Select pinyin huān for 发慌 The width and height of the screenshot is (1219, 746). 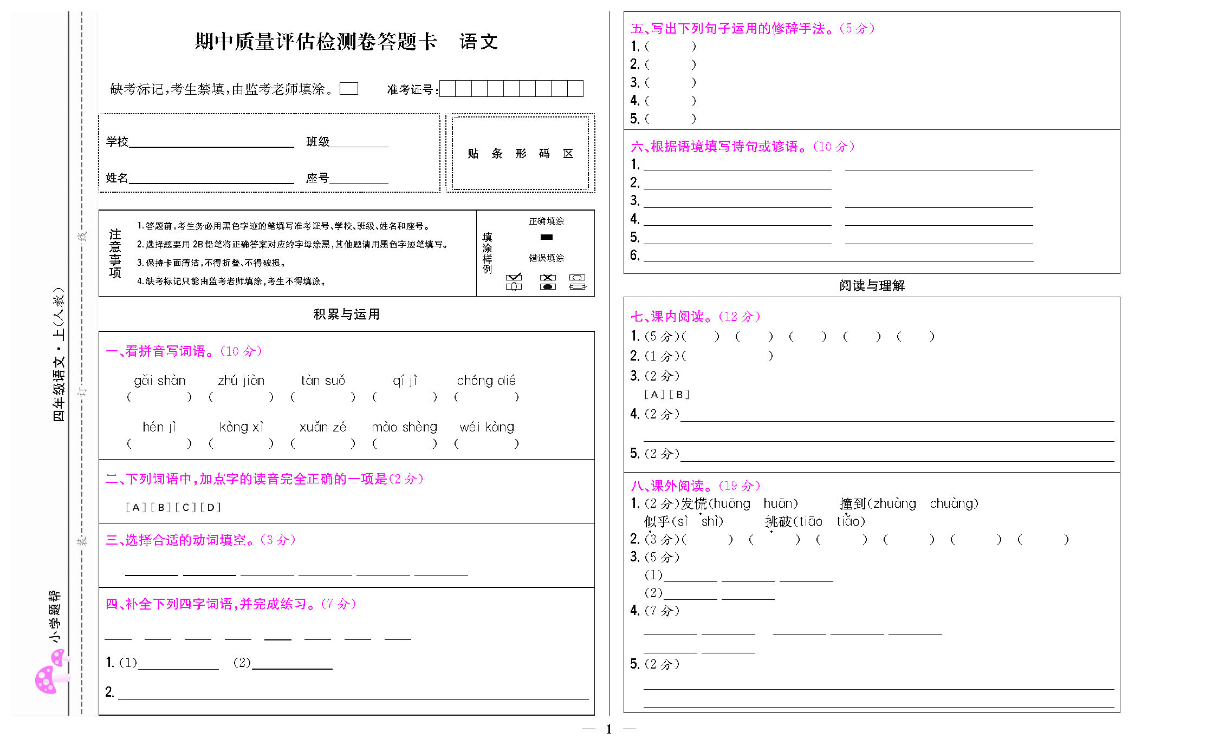click(779, 503)
